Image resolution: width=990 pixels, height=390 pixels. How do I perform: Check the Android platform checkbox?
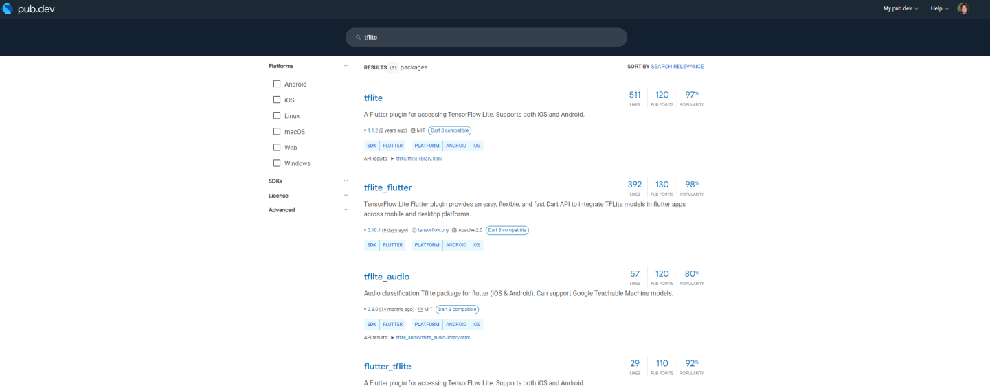click(277, 84)
